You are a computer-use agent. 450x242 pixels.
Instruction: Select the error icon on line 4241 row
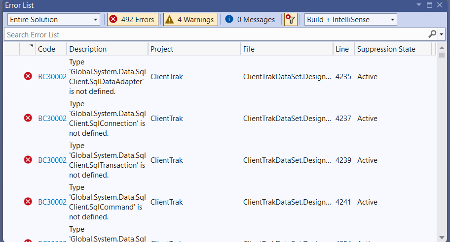click(28, 201)
